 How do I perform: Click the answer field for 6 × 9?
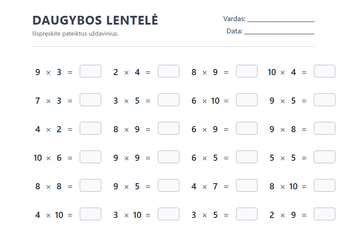coord(247,129)
